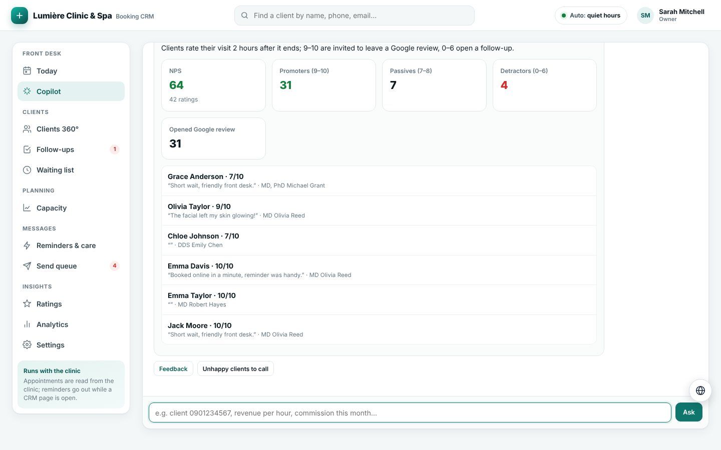721x450 pixels.
Task: Select the Grace Anderson 7/10 rating row
Action: pyautogui.click(x=379, y=181)
